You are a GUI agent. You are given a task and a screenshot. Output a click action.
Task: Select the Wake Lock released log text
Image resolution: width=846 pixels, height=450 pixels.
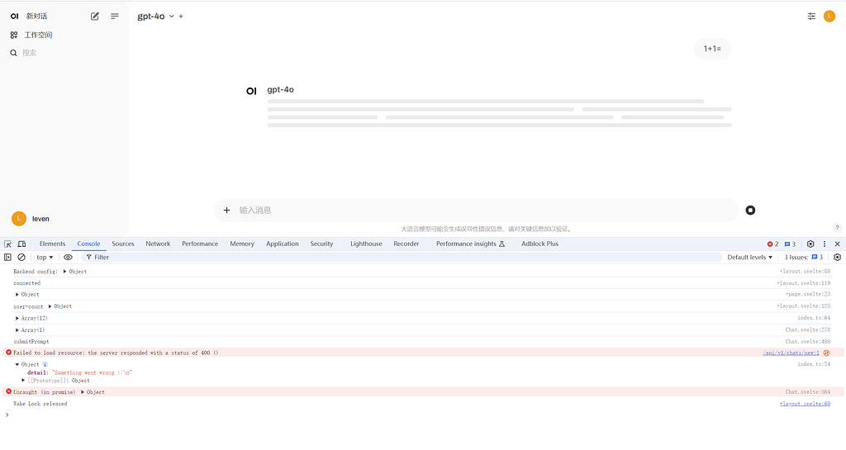[x=40, y=404]
